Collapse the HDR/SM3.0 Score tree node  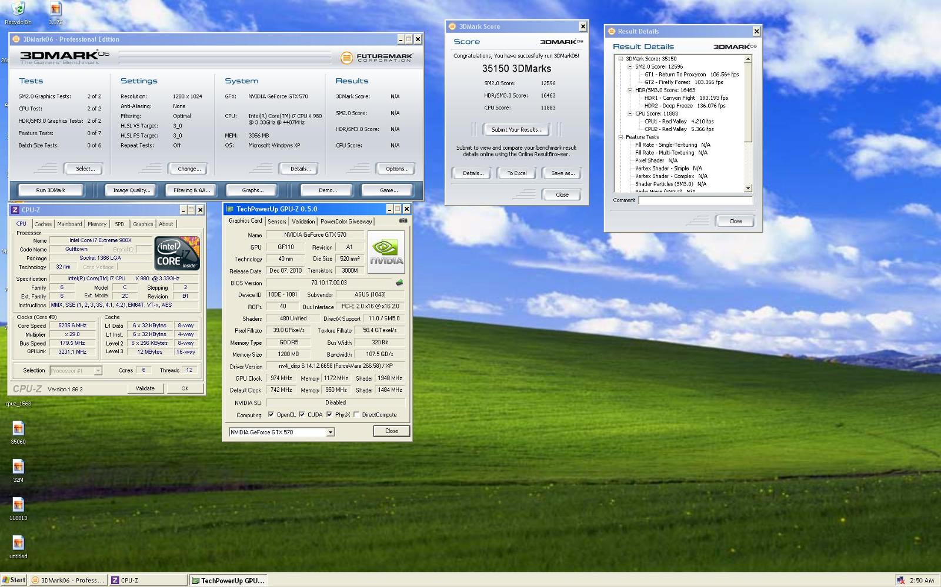click(630, 90)
